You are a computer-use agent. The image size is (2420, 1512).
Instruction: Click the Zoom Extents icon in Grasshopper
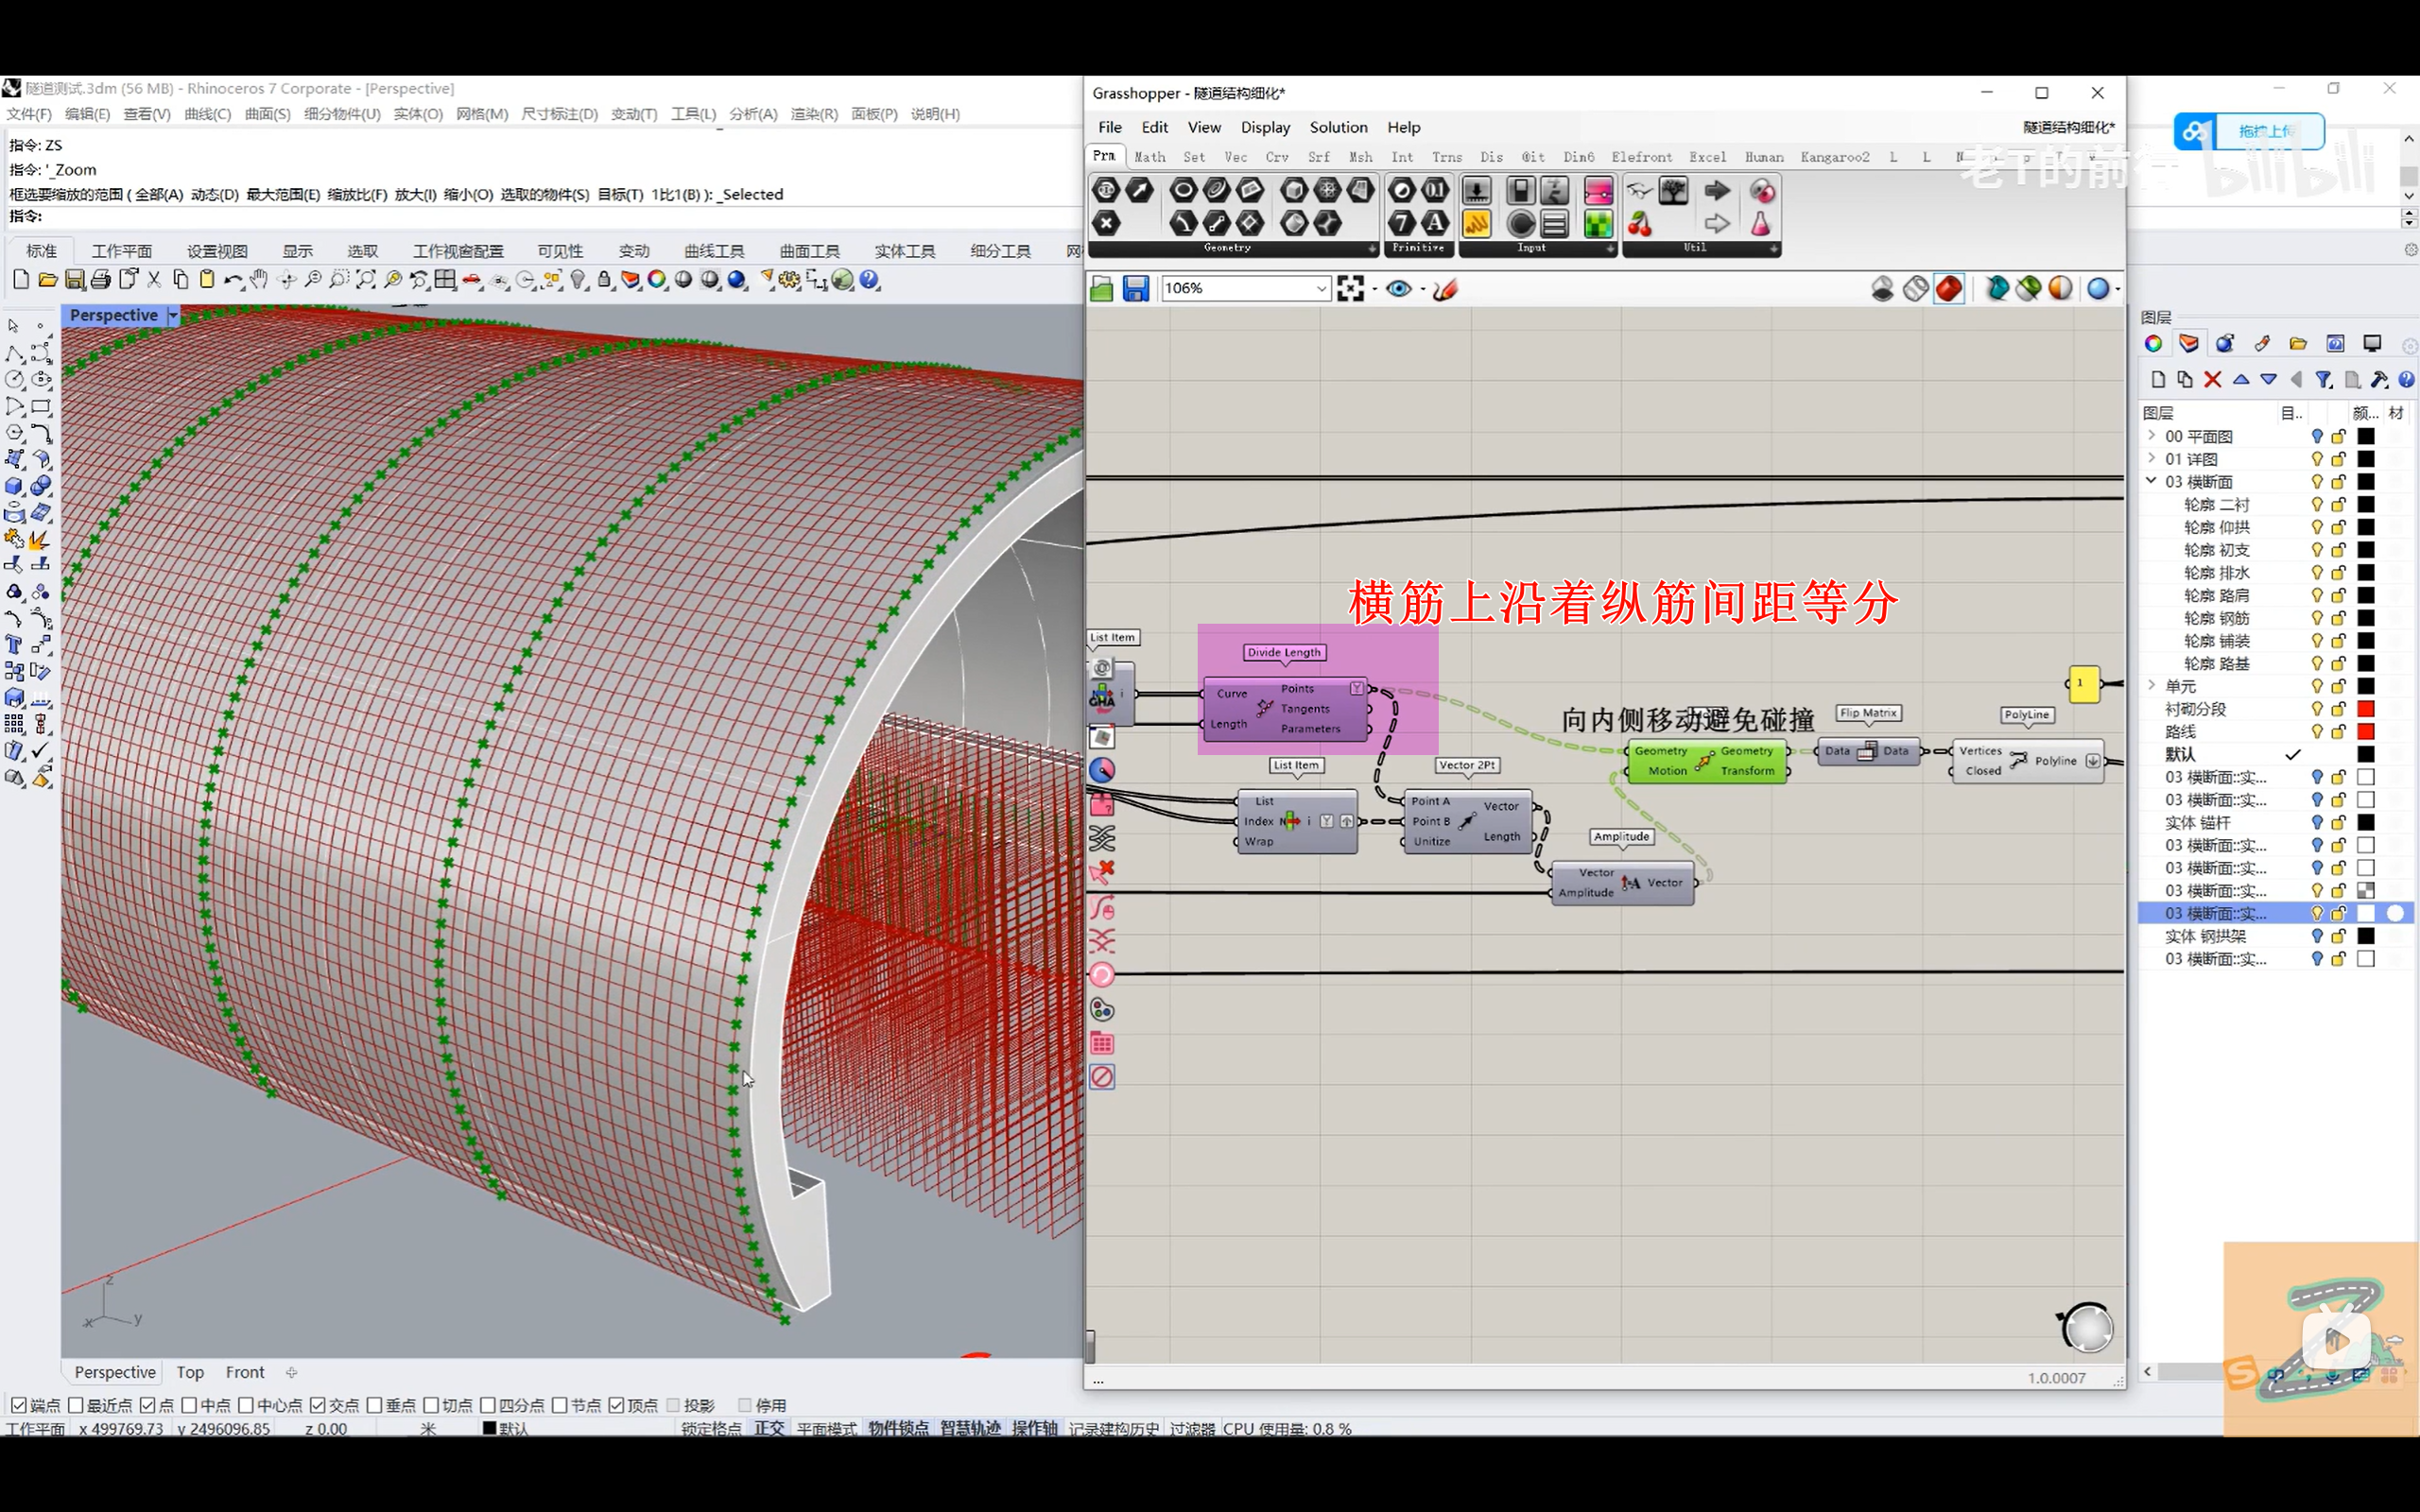[x=1350, y=289]
